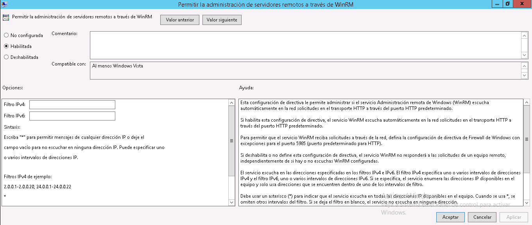Click the Ayuda panel scroll-down arrow

(x=527, y=202)
